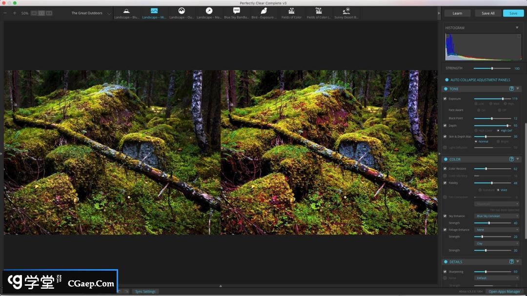Click the zoom in plus icon
Image resolution: width=527 pixels, height=296 pixels.
[x=15, y=13]
